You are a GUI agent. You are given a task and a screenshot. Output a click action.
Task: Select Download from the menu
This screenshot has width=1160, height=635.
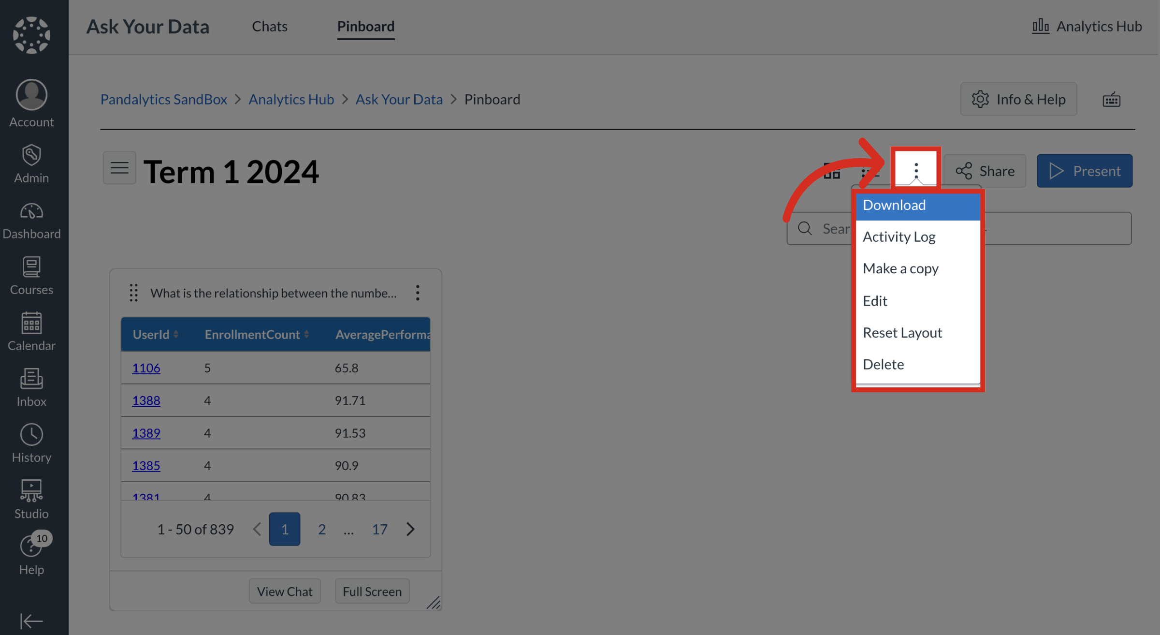(918, 205)
